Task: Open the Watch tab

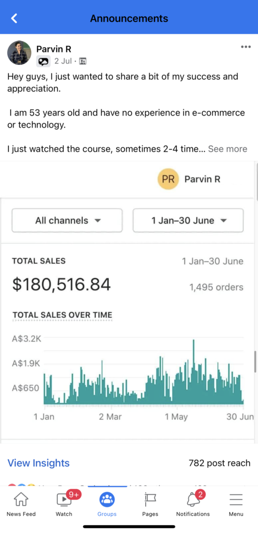Action: click(64, 505)
